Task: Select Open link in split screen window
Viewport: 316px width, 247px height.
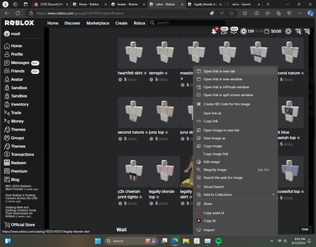Action: coord(235,95)
